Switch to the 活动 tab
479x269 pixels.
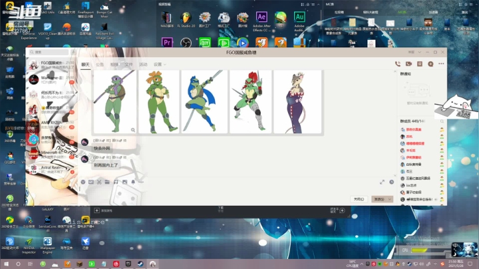coord(143,65)
